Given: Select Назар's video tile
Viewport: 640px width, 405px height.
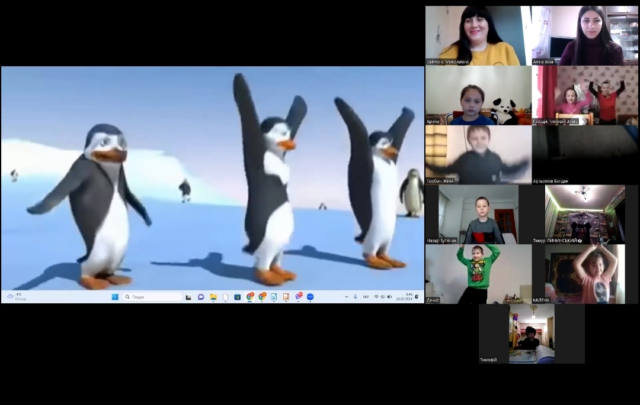Looking at the screenshot, I should click(x=478, y=215).
